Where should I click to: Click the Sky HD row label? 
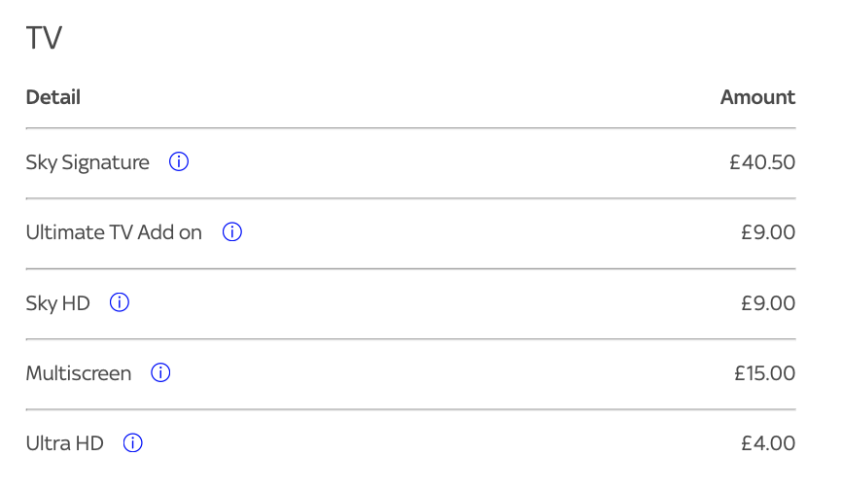click(x=57, y=303)
